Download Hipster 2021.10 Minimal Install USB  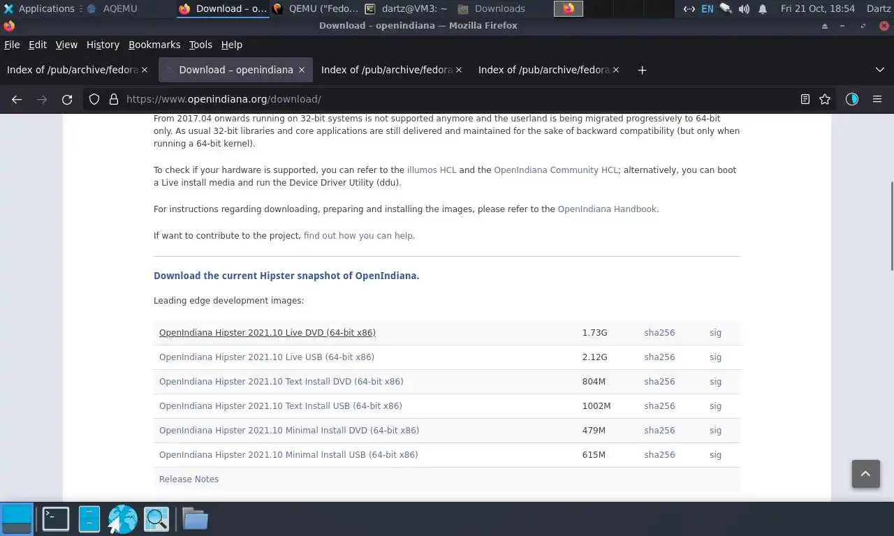point(288,455)
